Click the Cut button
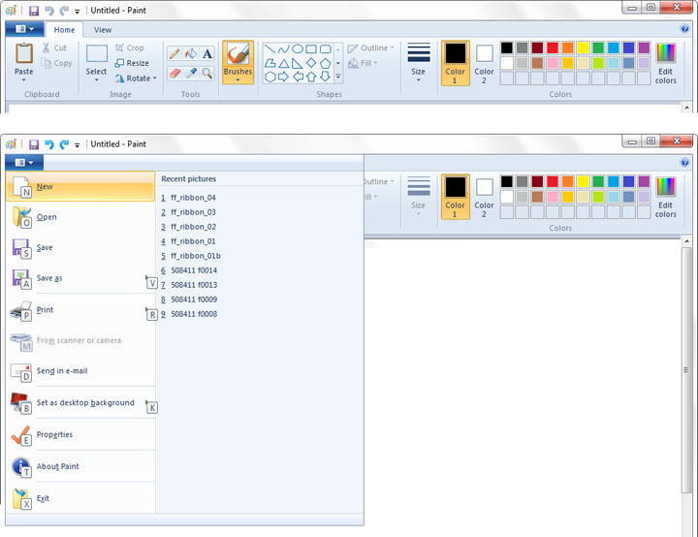This screenshot has height=537, width=698. [x=54, y=47]
